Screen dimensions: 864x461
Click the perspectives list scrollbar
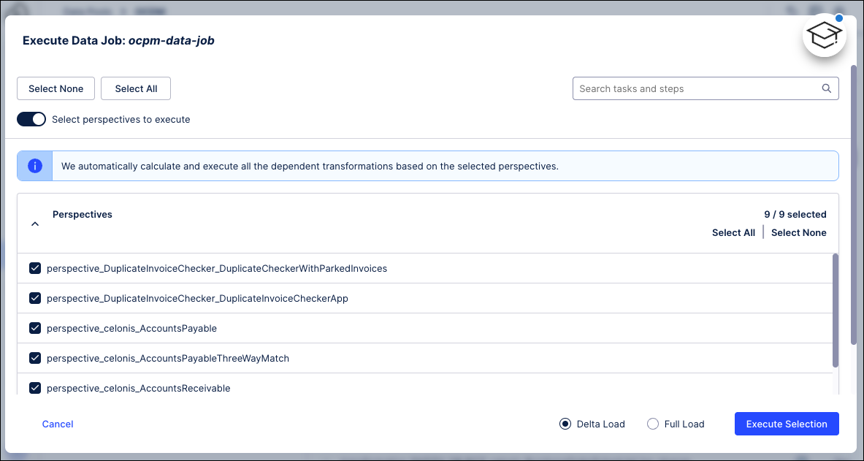coord(836,310)
